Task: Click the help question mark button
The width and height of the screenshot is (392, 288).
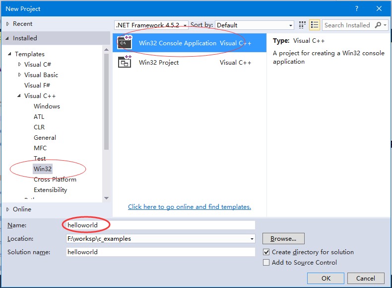Action: [356, 8]
